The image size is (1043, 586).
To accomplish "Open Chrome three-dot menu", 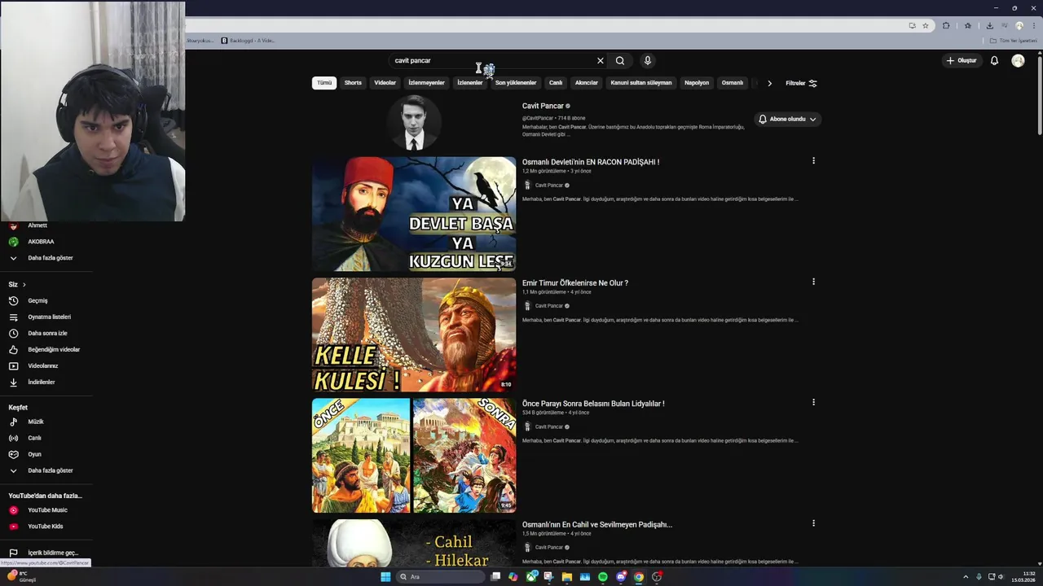I will point(1032,25).
